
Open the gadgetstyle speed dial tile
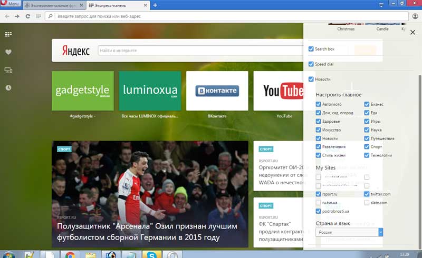(83, 91)
